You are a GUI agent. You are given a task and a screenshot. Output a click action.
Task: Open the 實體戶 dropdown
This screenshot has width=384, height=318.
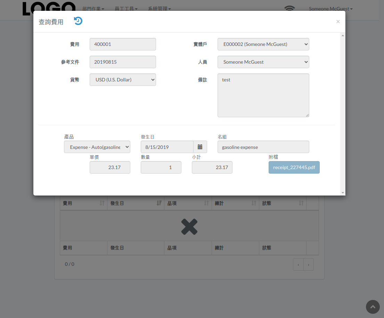263,44
